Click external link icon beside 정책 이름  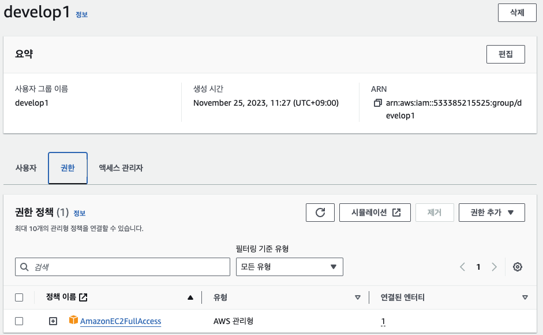(x=83, y=297)
